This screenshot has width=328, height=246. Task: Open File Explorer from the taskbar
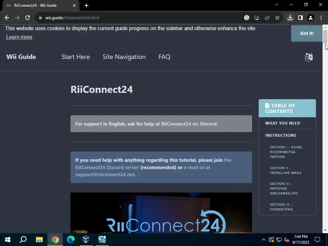tap(39, 240)
